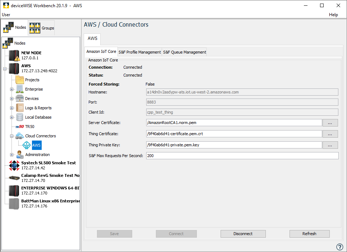Expand the Logs & Reports node
Screen dimensions: 347x252
pyautogui.click(x=12, y=108)
